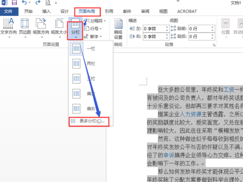Undo the last action
The height and width of the screenshot is (182, 243).
coord(24,2)
